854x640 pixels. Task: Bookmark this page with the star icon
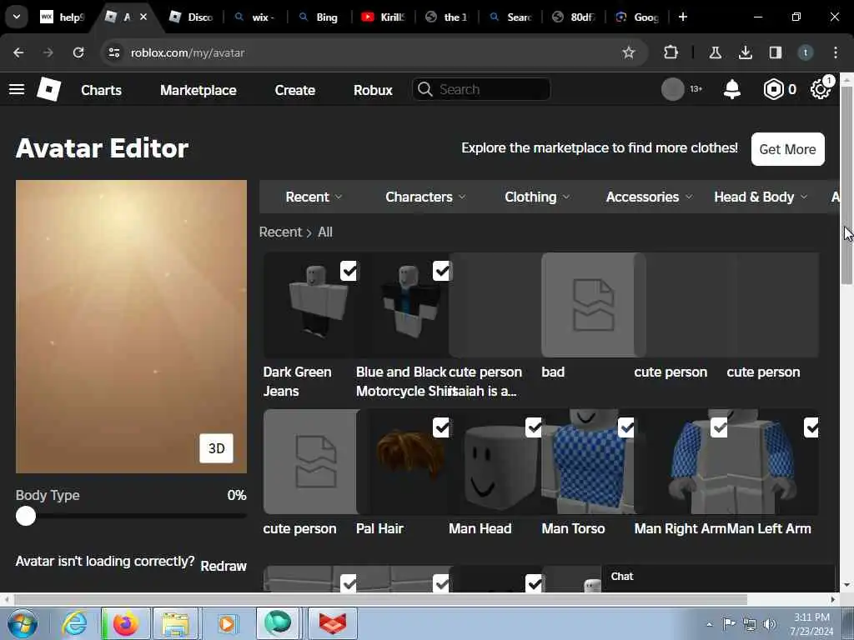tap(629, 52)
